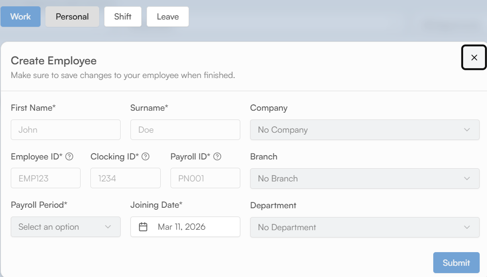Select the Payroll ID input box
This screenshot has height=277, width=487.
coord(205,178)
